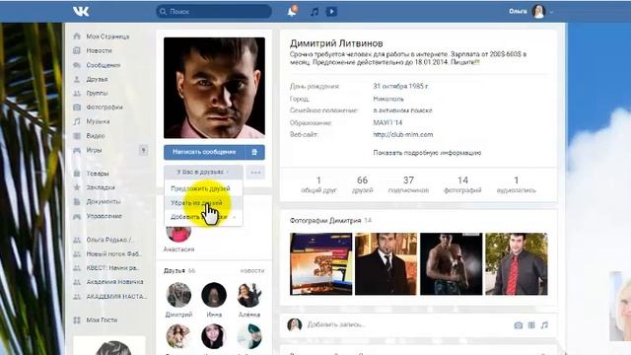Focus the Поиск search field
The width and height of the screenshot is (631, 355).
214,11
